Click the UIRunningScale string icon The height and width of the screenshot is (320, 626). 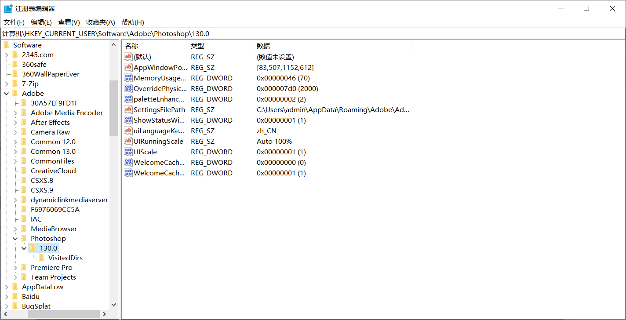128,141
